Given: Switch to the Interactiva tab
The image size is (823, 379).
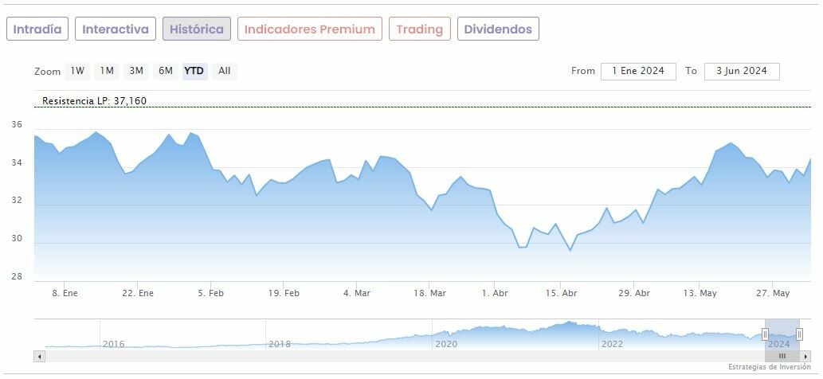Looking at the screenshot, I should (x=116, y=29).
